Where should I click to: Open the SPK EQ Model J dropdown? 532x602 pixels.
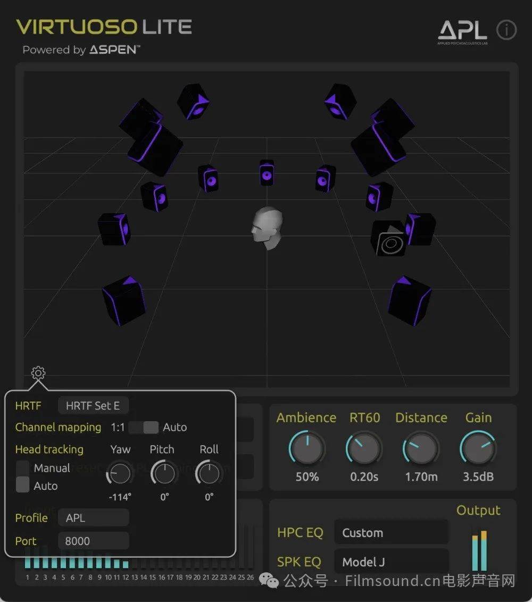[x=391, y=562]
